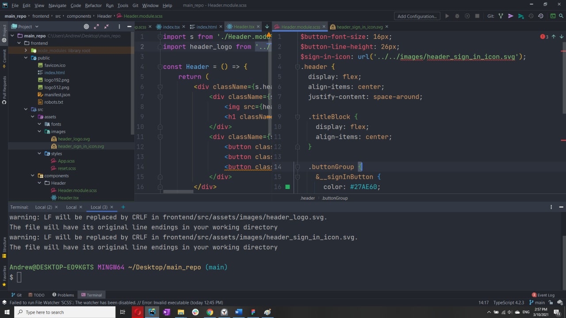Viewport: 566px width, 318px height.
Task: Click TypeScript 4.2.3 in status bar
Action: pyautogui.click(x=509, y=303)
